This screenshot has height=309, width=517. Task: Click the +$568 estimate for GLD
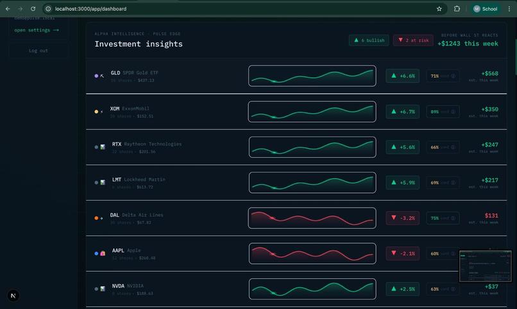pyautogui.click(x=489, y=74)
